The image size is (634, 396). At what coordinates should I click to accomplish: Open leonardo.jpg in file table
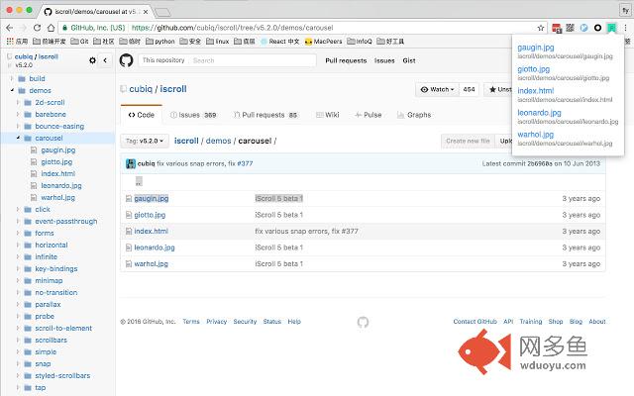coord(155,247)
